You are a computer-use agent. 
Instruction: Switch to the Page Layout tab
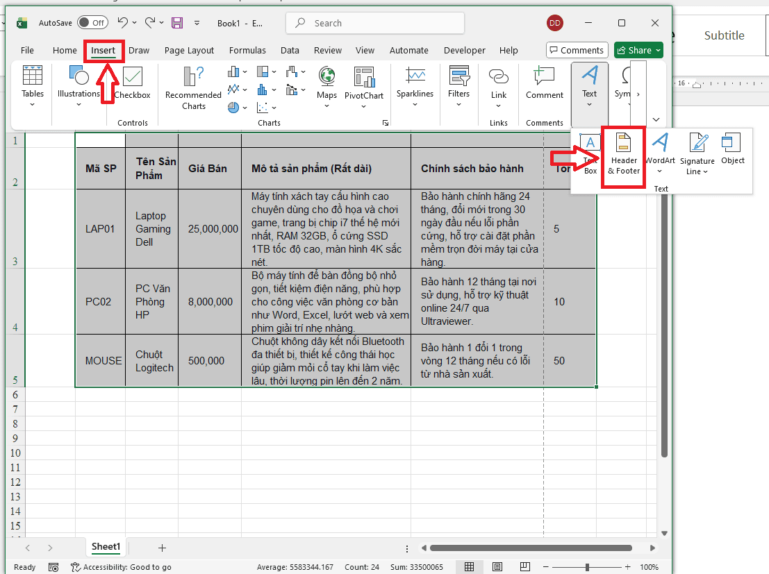click(x=189, y=50)
